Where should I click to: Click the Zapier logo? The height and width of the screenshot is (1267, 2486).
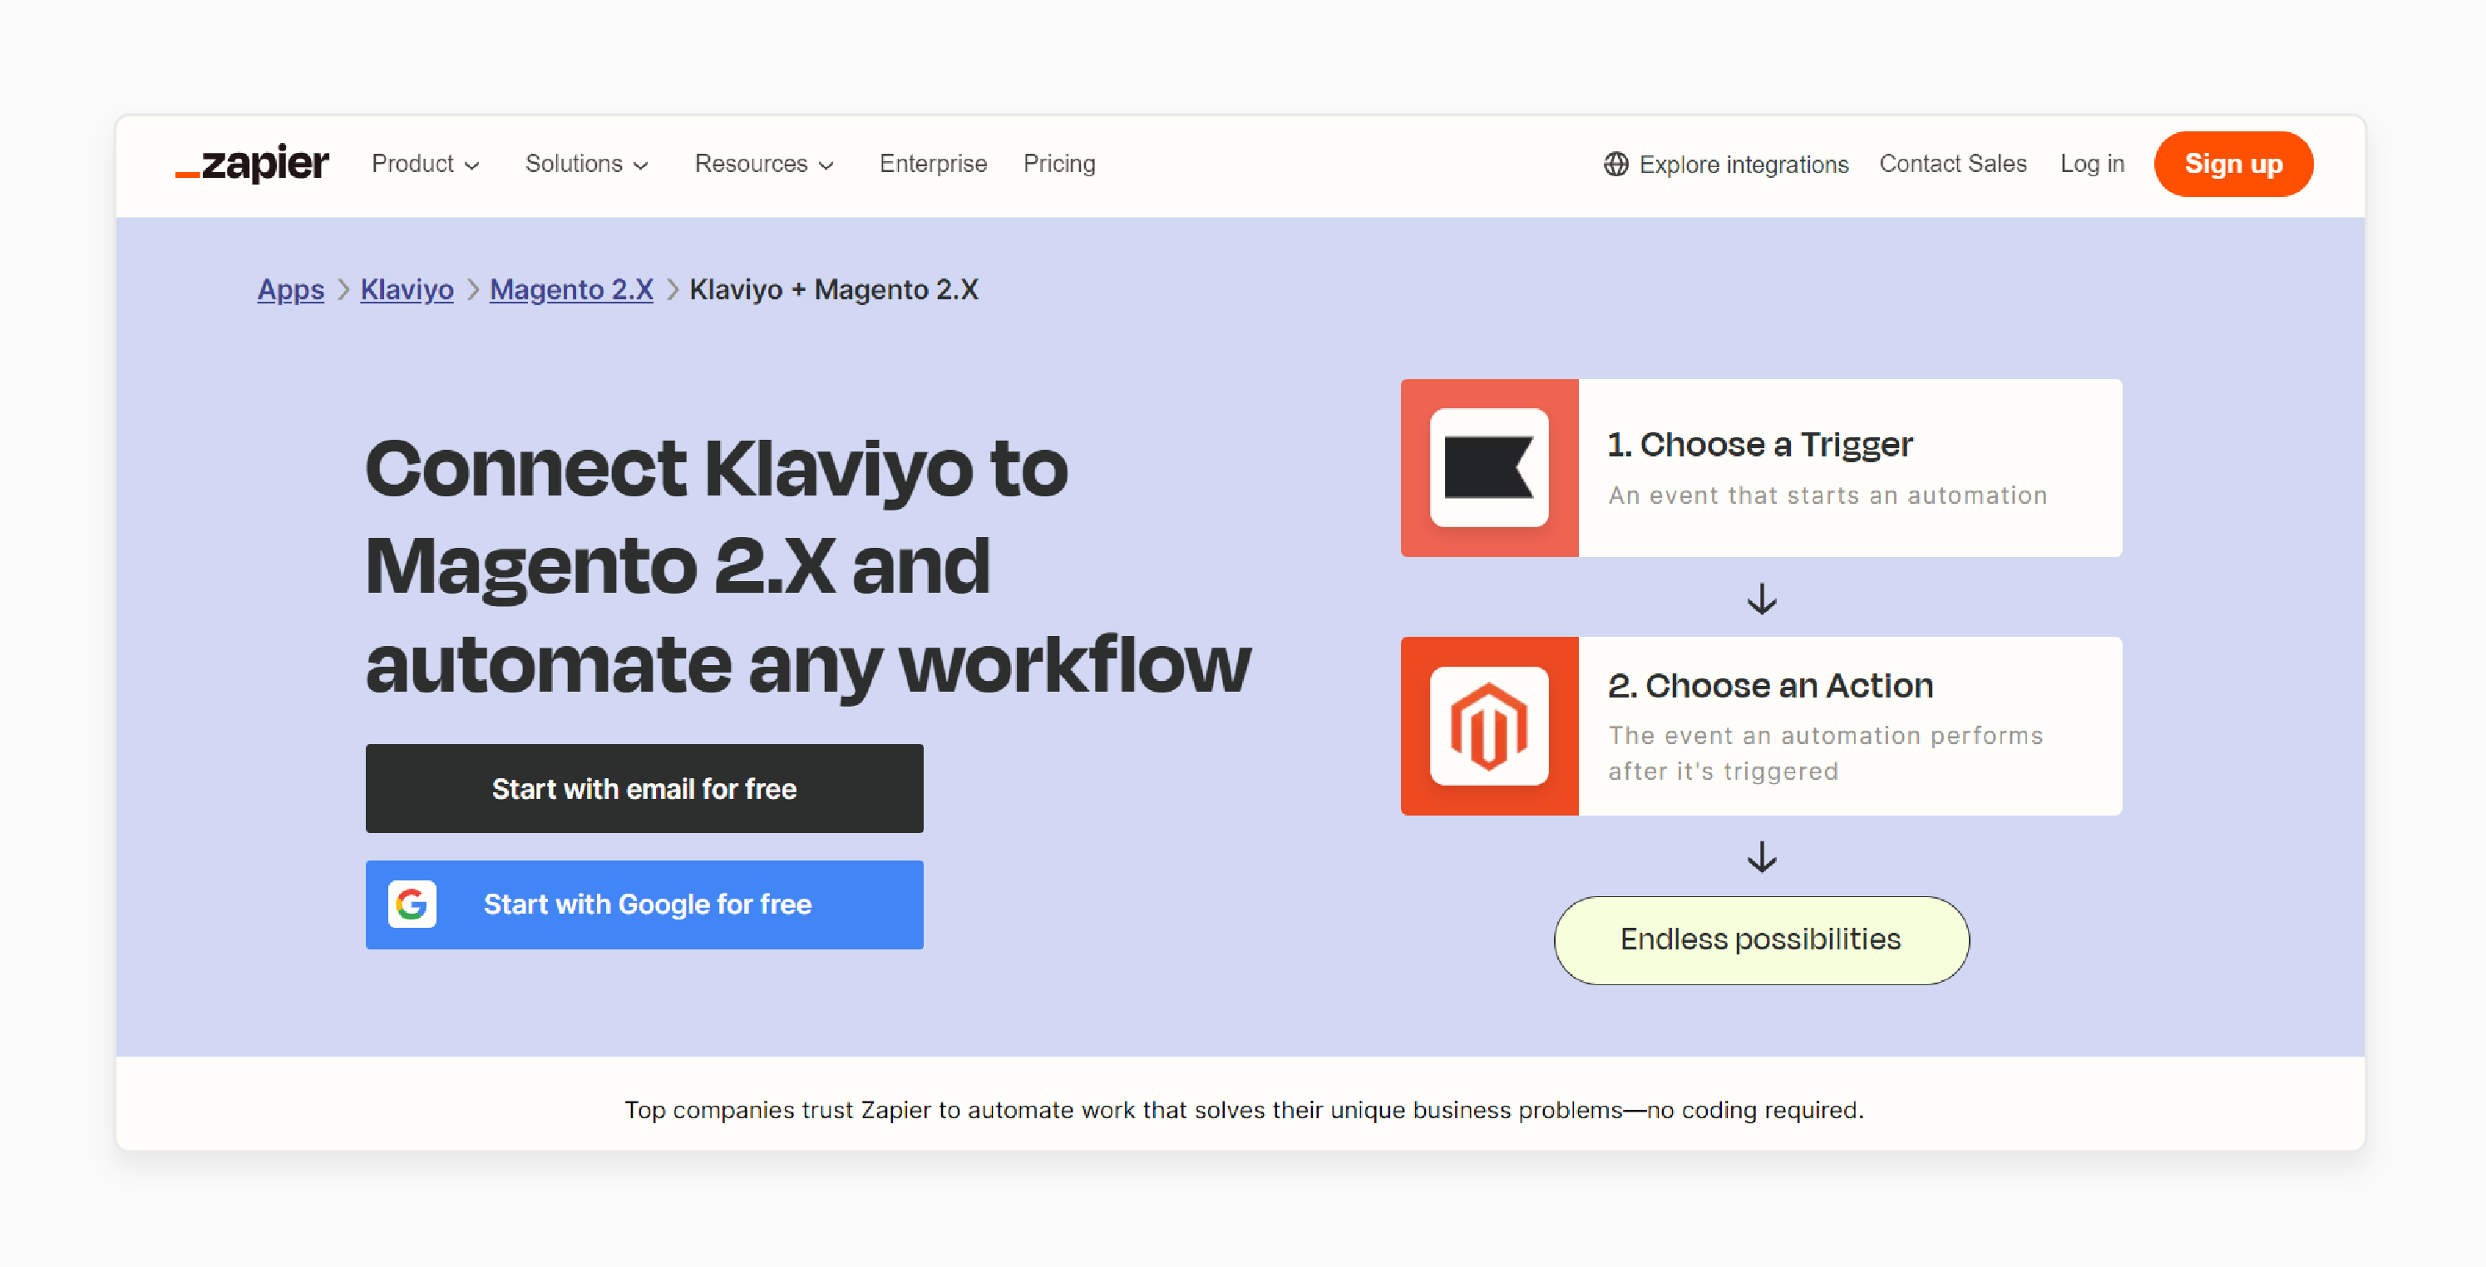pos(252,163)
